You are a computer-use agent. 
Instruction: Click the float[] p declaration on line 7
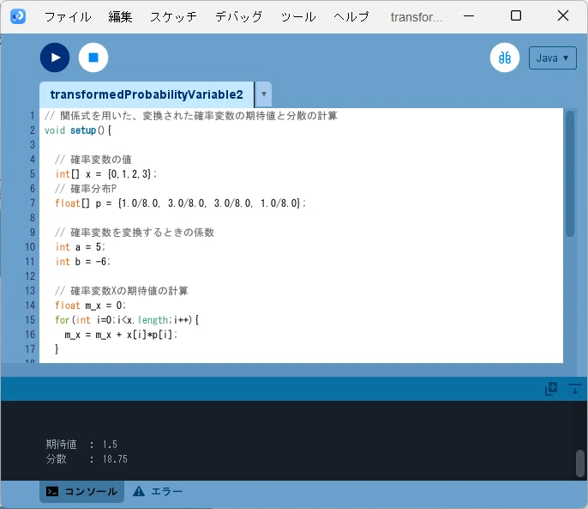click(180, 203)
